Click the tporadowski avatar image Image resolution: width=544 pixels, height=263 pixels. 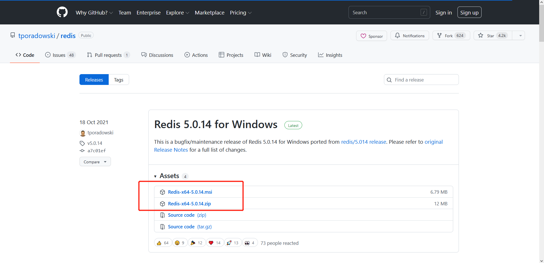83,133
